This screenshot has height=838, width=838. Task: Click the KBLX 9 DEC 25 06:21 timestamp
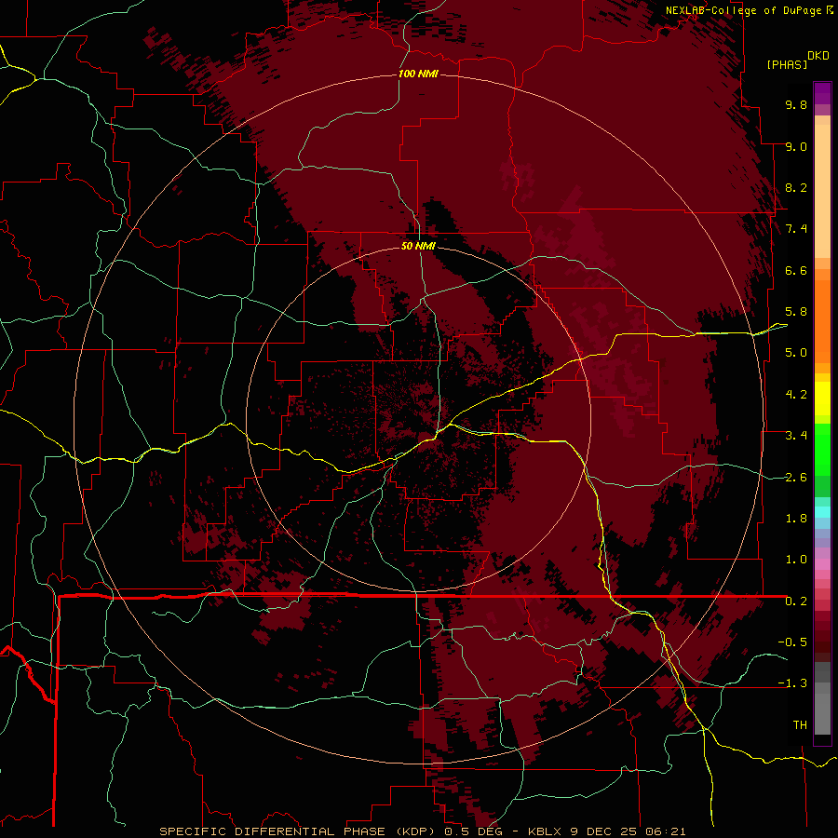pos(607,831)
